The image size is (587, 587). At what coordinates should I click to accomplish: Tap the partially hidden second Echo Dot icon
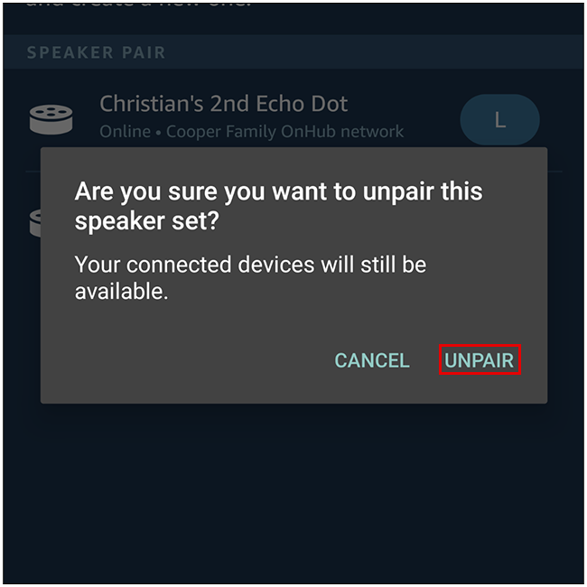[35, 223]
